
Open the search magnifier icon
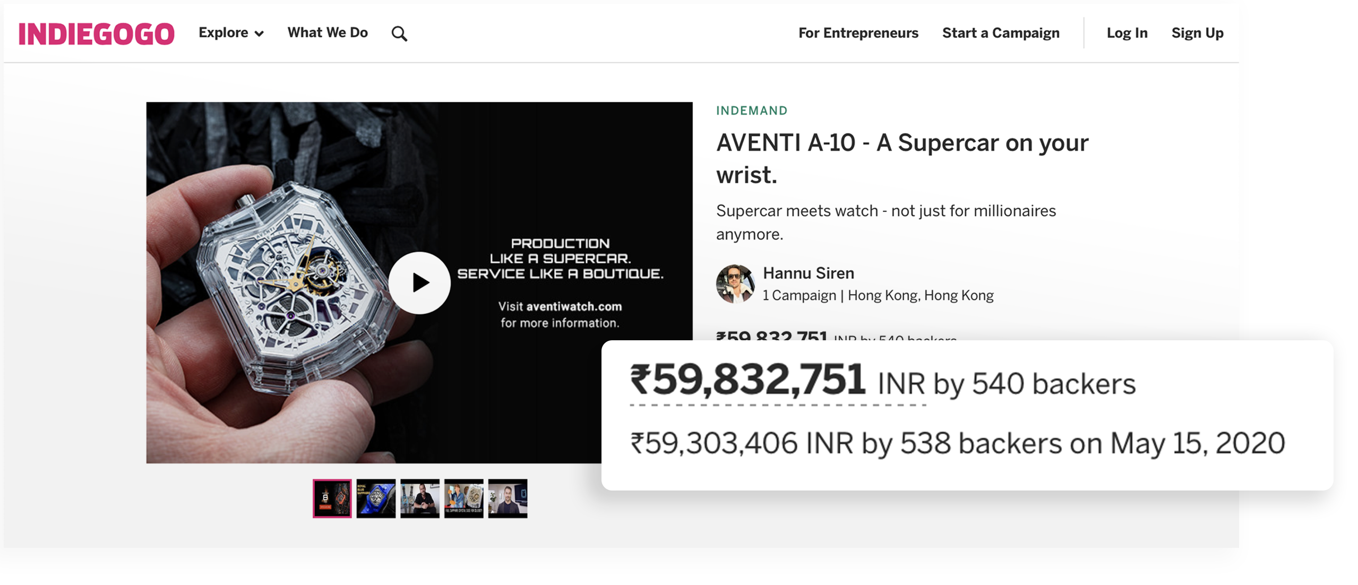pyautogui.click(x=399, y=34)
